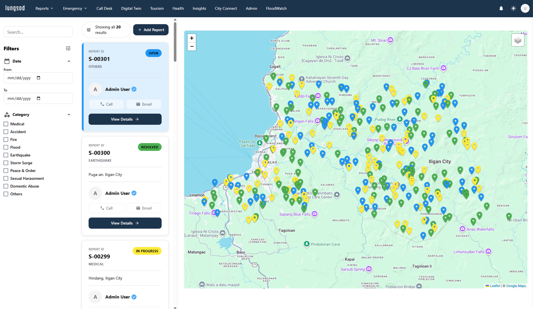Image resolution: width=533 pixels, height=309 pixels.
Task: Select the S-00299 report ID text
Action: [x=99, y=256]
